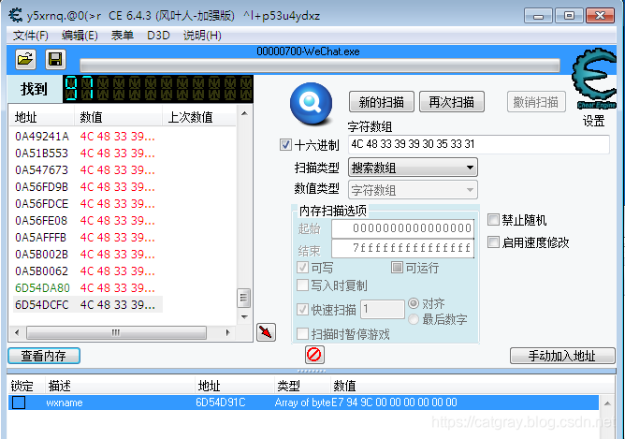The width and height of the screenshot is (625, 439).
Task: Click results list scroll up arrow
Action: 244,113
